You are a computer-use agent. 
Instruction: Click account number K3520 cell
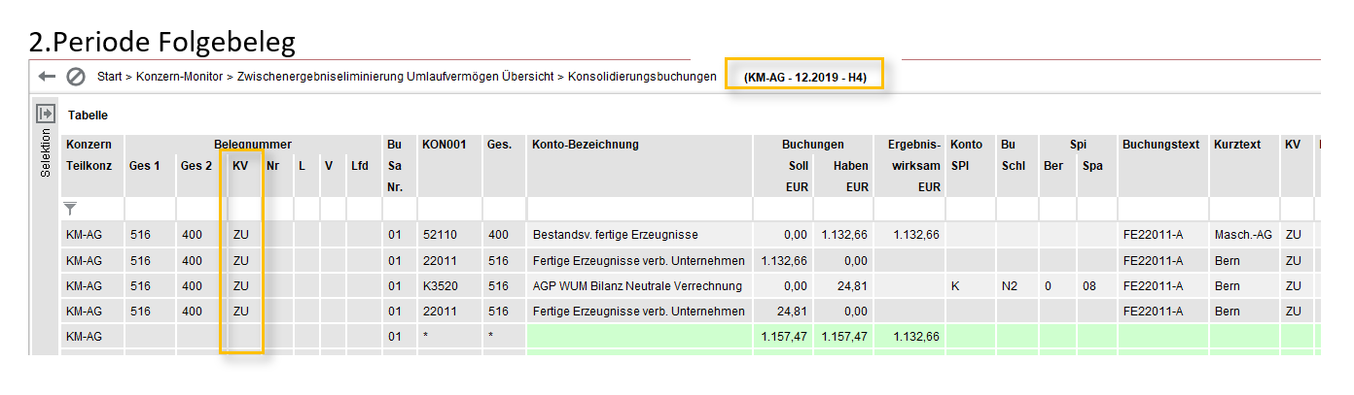pos(440,285)
